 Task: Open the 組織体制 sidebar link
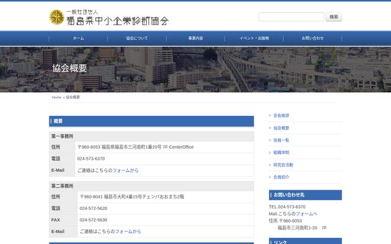[x=281, y=152]
